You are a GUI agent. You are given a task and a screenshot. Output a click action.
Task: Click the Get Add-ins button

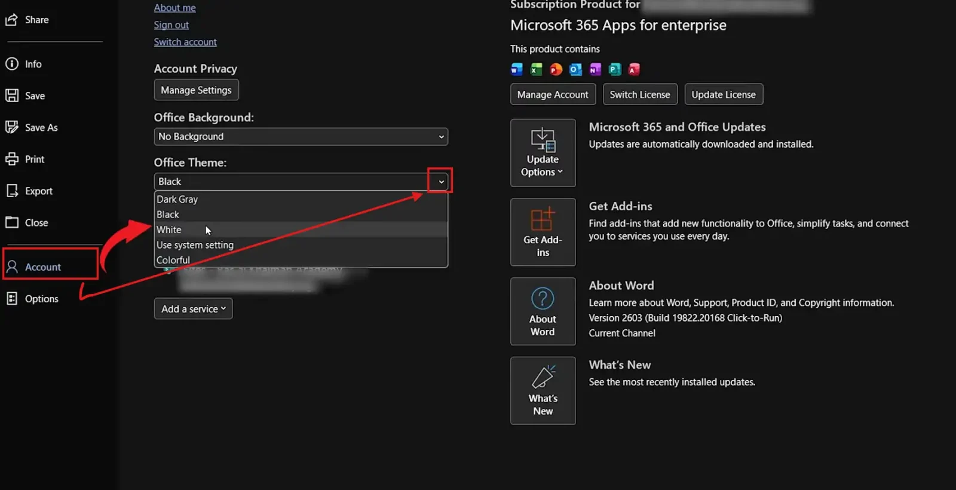click(x=543, y=232)
